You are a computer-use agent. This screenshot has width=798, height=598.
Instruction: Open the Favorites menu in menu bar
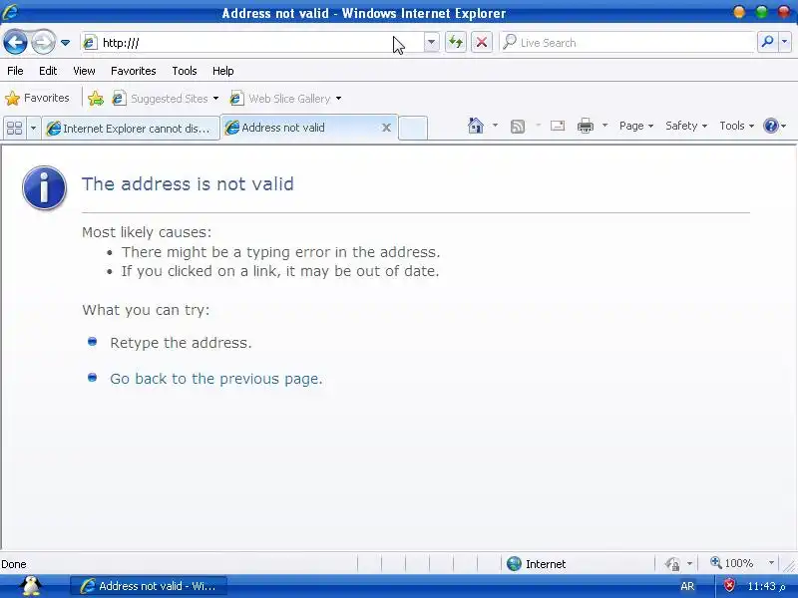pos(134,71)
